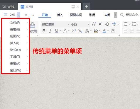Open the 文件 hamburger menu
Viewport: 140px width, 109px height.
coord(9,15)
